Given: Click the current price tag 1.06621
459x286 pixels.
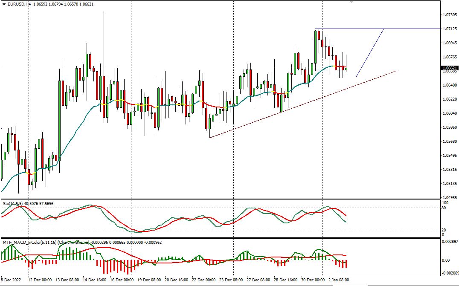Looking at the screenshot, I should [x=449, y=67].
